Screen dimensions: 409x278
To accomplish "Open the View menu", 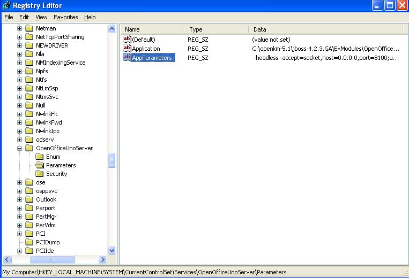I will [x=41, y=17].
